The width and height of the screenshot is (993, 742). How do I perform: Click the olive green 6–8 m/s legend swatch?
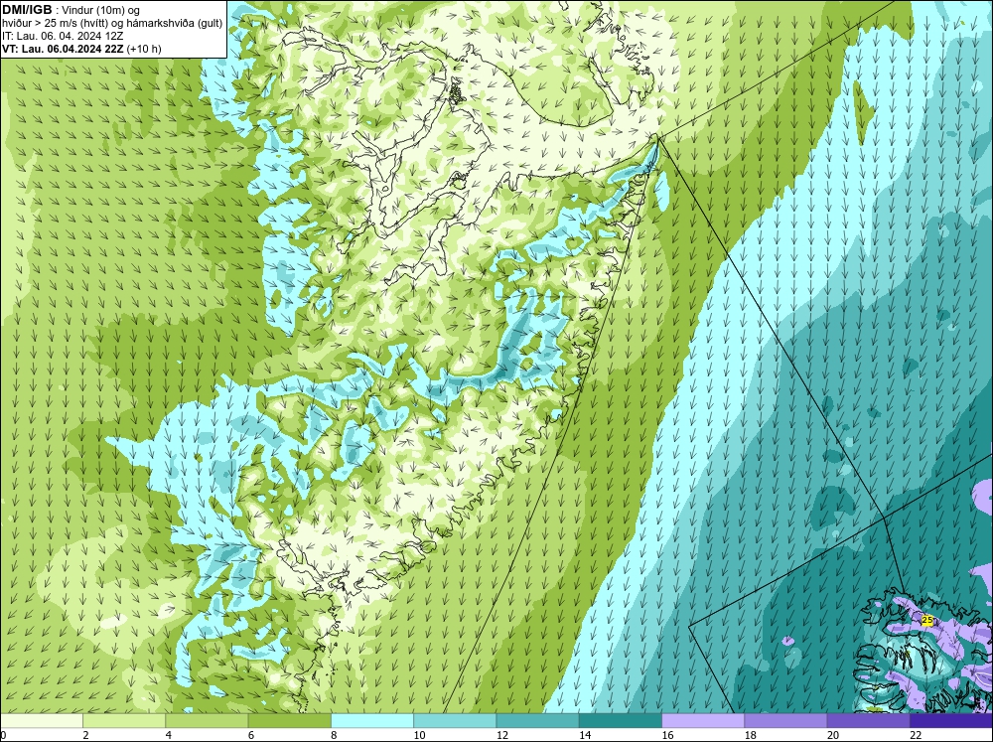click(x=289, y=720)
